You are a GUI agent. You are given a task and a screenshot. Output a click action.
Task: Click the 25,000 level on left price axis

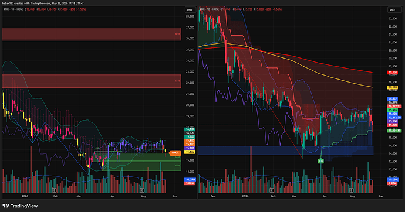[x=190, y=50]
